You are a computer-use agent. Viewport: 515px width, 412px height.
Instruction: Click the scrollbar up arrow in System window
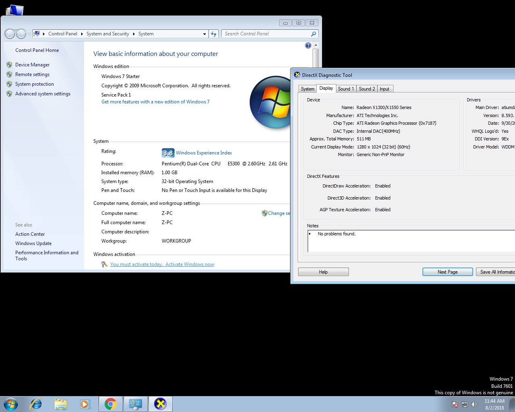[316, 45]
